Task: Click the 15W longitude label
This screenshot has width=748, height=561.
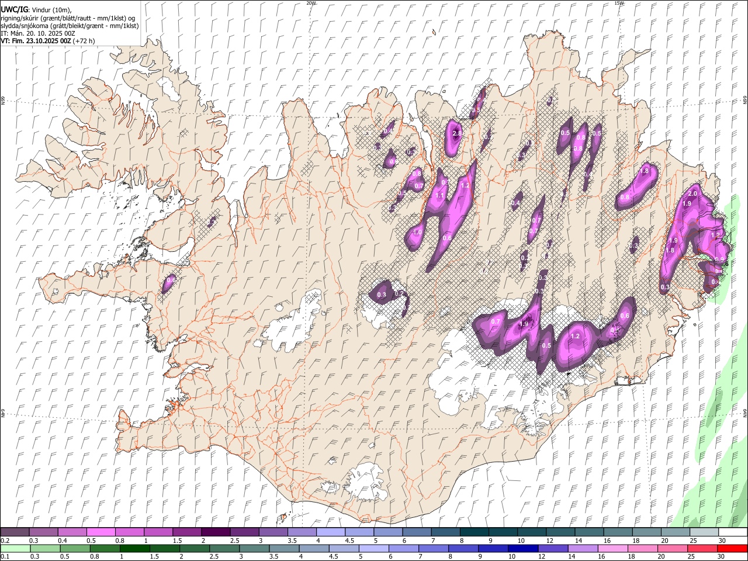Action: pyautogui.click(x=619, y=2)
